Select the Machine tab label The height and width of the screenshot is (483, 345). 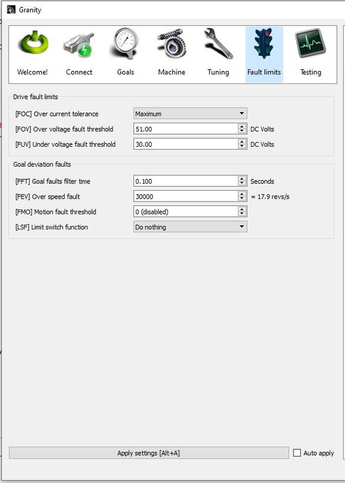[x=172, y=72]
